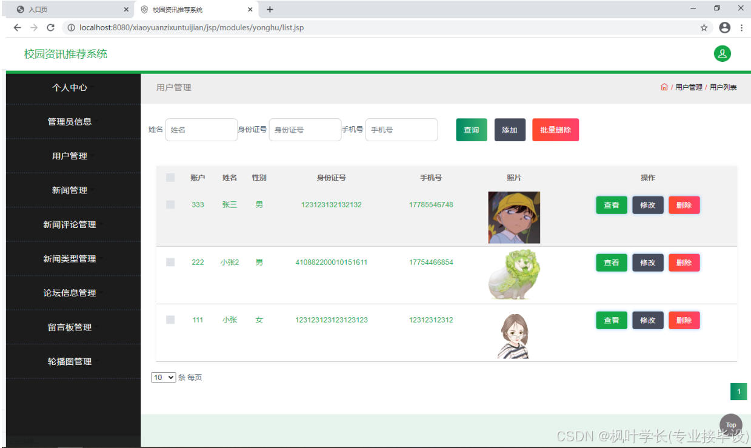Screen dimensions: 751x448
Task: Open Chrome three-dot menu
Action: point(741,27)
